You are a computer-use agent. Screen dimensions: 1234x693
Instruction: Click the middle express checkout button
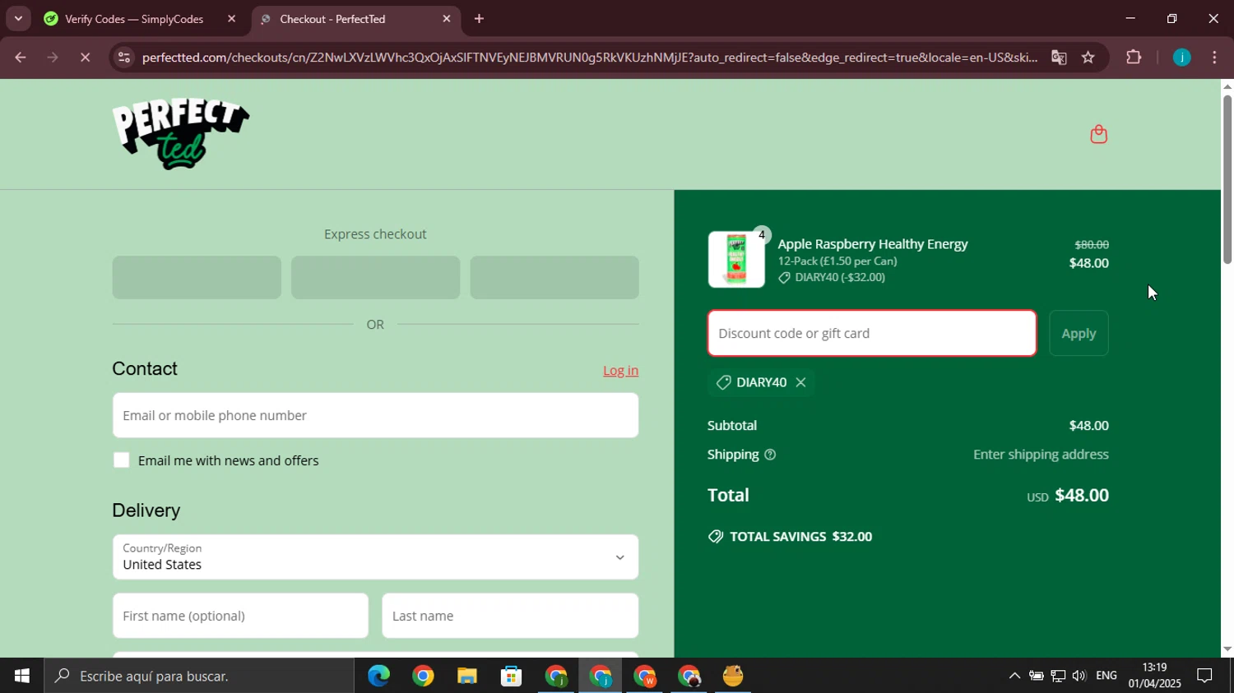(x=375, y=277)
